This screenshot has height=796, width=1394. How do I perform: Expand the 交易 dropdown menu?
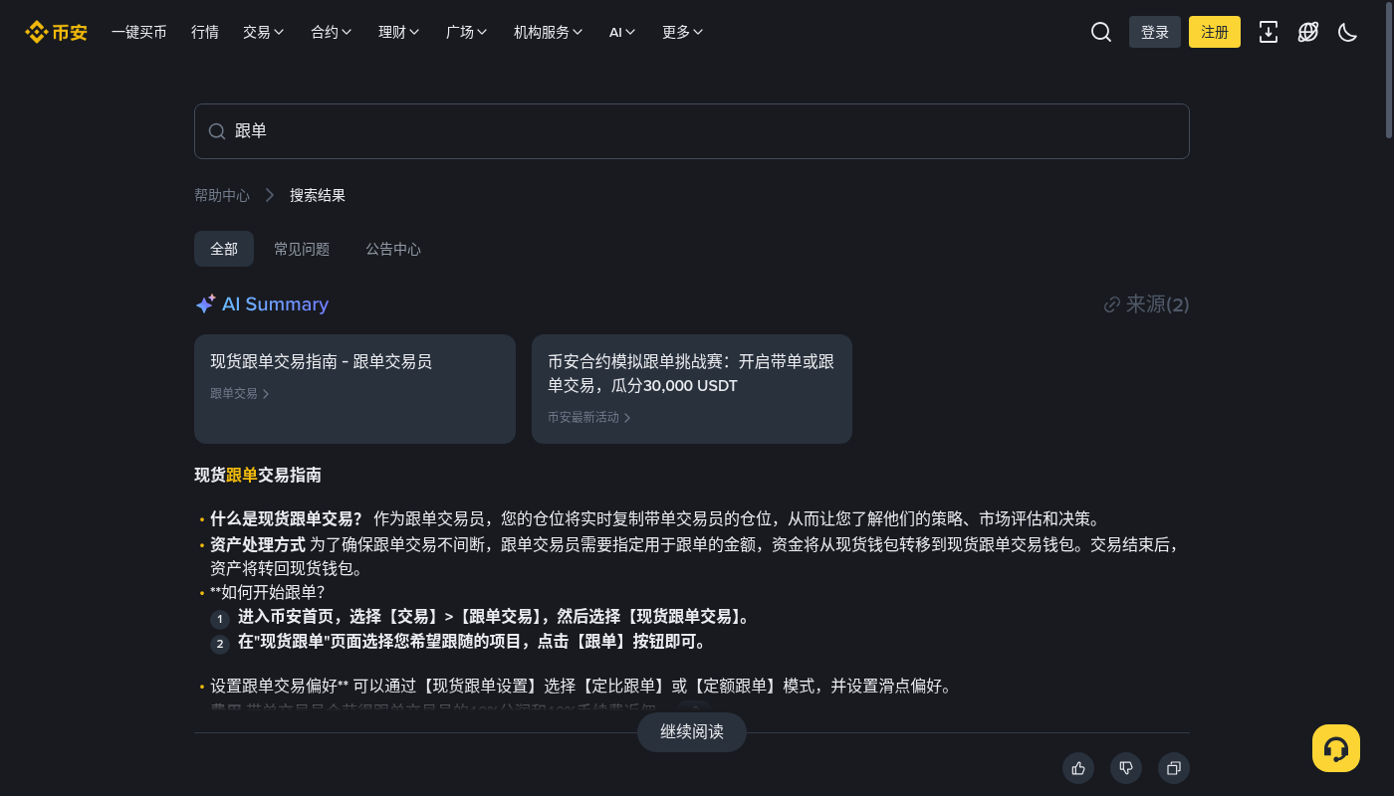pyautogui.click(x=264, y=32)
